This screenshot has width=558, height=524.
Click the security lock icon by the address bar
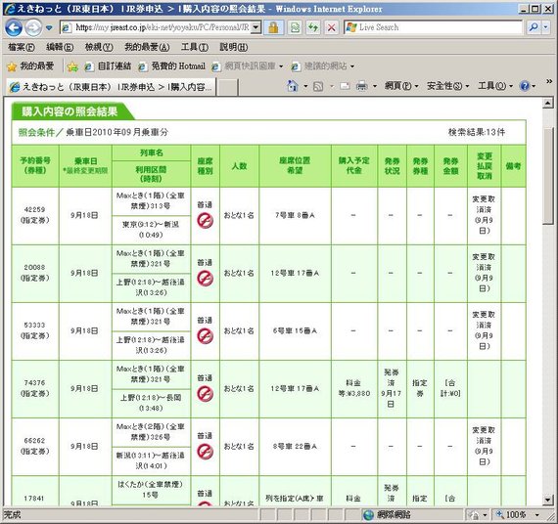[273, 27]
